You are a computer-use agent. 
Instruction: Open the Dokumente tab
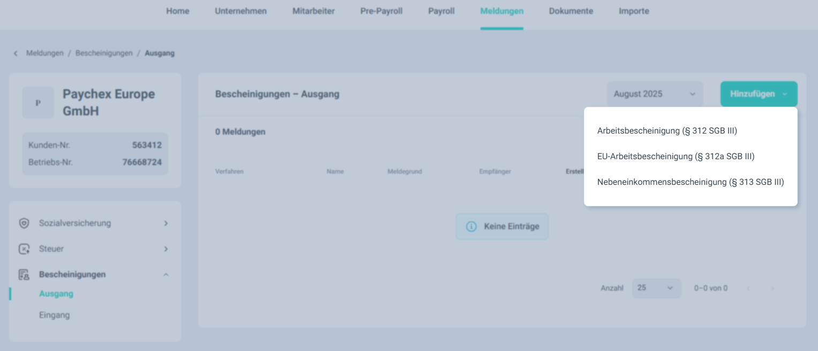[x=571, y=11]
